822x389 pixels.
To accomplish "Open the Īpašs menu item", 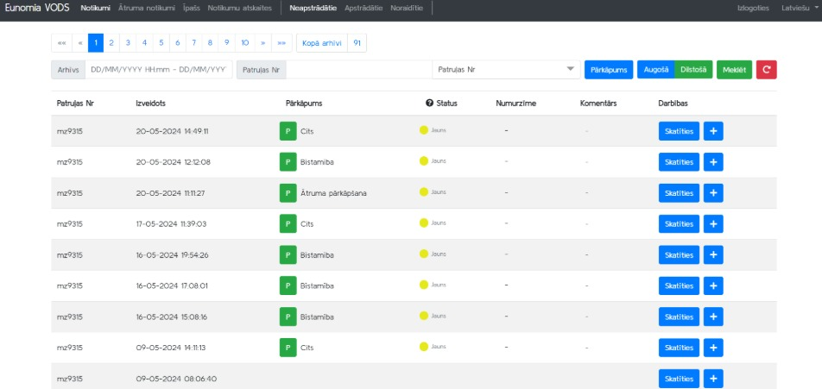I will 192,9.
